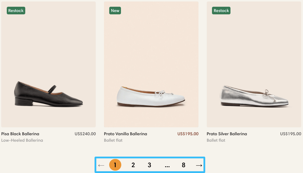Click the Ballet flat label under Prato Vanilla
Screen dimensions: 303x173
pyautogui.click(x=113, y=140)
